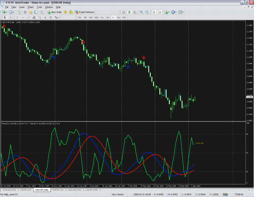254x197 pixels.
Task: Open the File menu
Action: pos(7,7)
